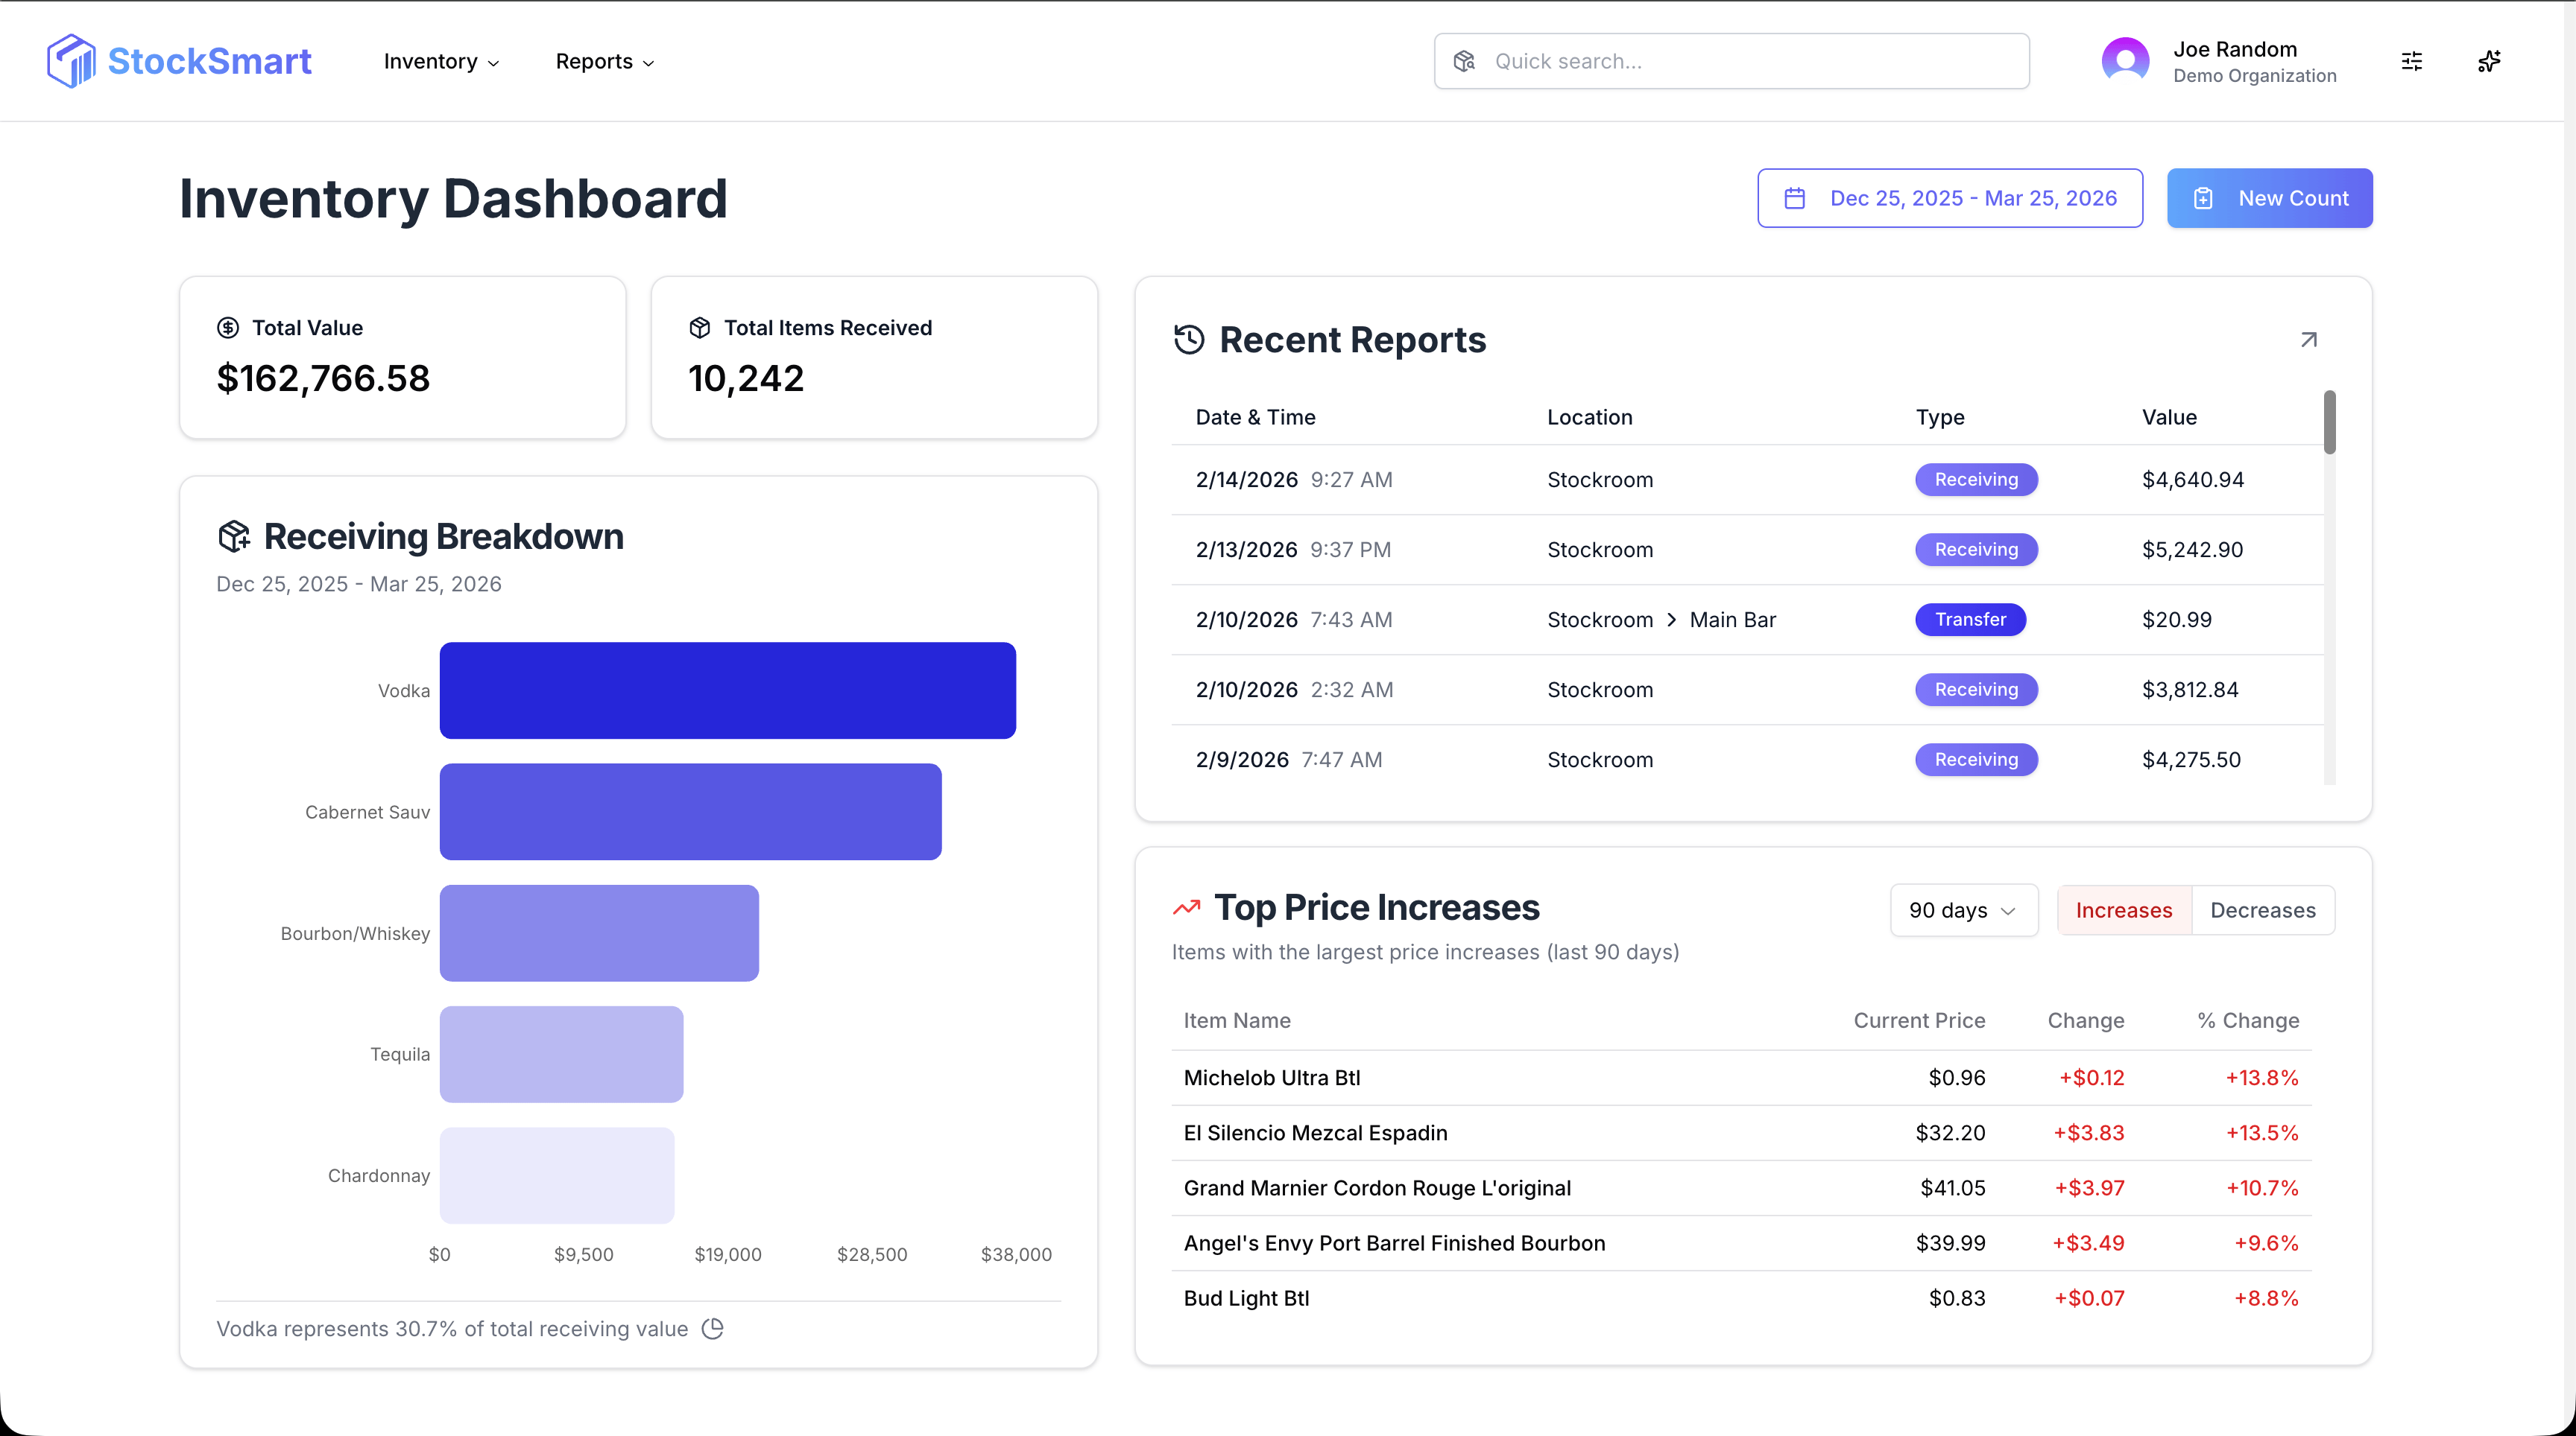Switch to price Decreases
Screen dimensions: 2576x1436
pyautogui.click(x=2263, y=910)
